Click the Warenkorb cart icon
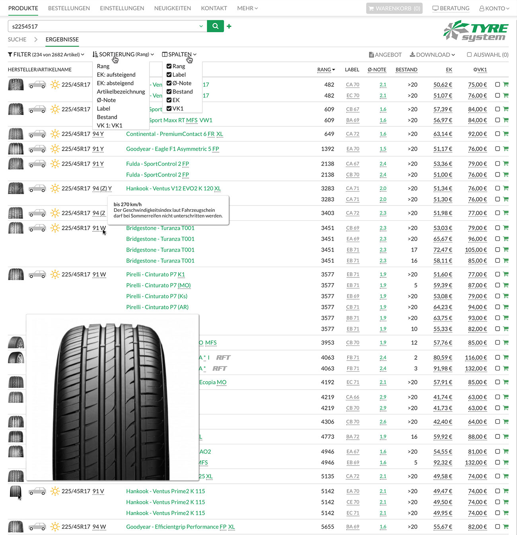Image resolution: width=517 pixels, height=535 pixels. [371, 8]
